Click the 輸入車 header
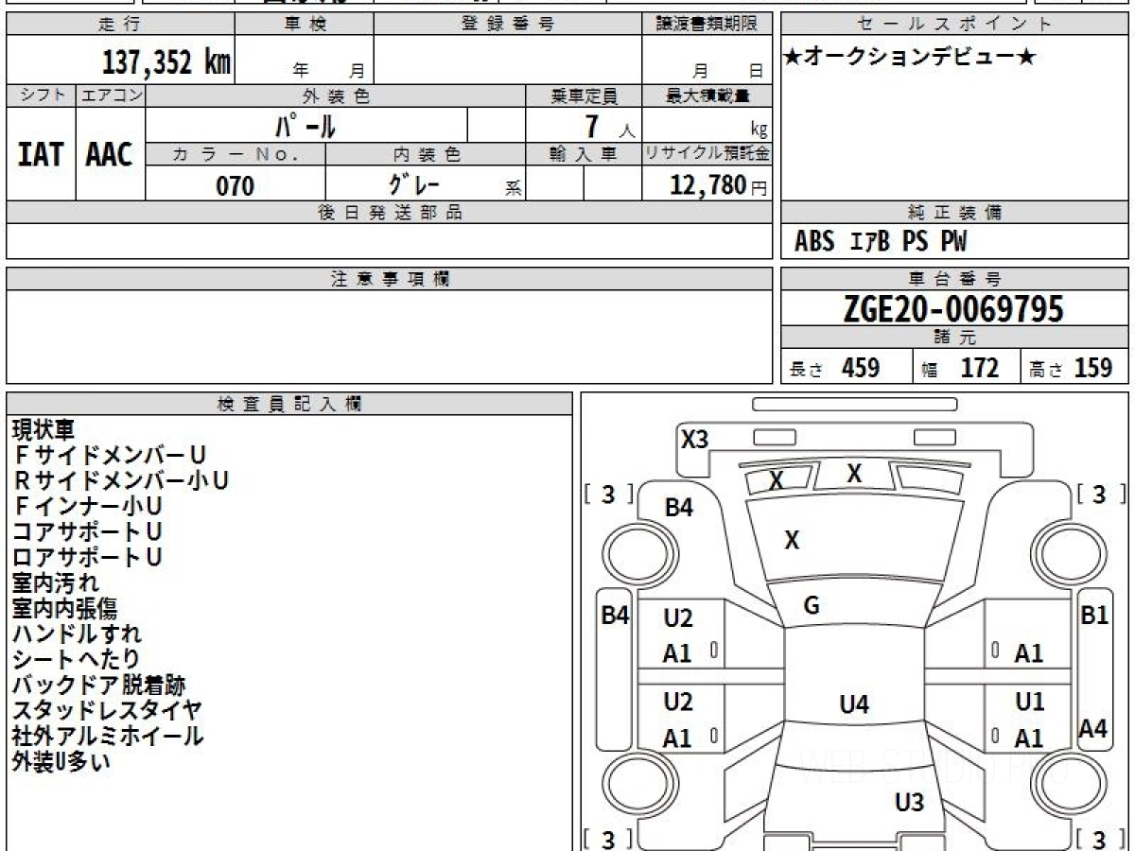Image resolution: width=1135 pixels, height=851 pixels. (x=584, y=154)
